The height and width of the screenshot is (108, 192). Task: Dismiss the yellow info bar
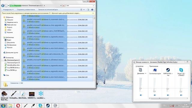(x=93, y=13)
